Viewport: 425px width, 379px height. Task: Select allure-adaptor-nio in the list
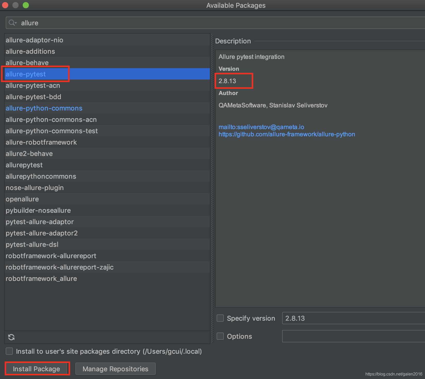[107, 40]
